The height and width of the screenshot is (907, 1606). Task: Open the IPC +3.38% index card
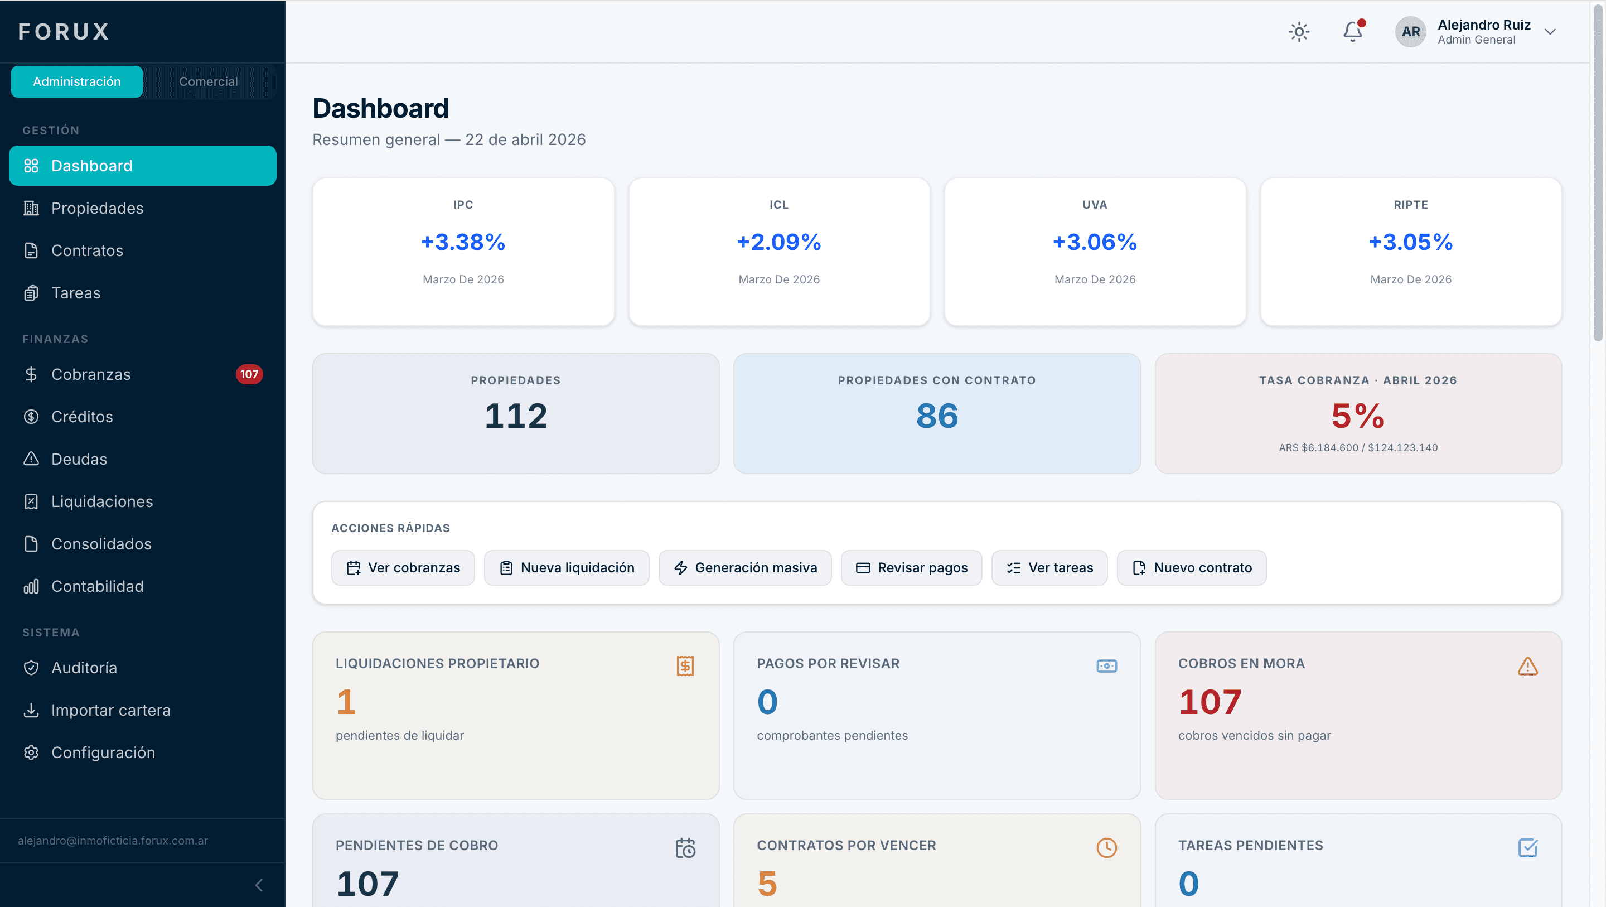pos(463,252)
